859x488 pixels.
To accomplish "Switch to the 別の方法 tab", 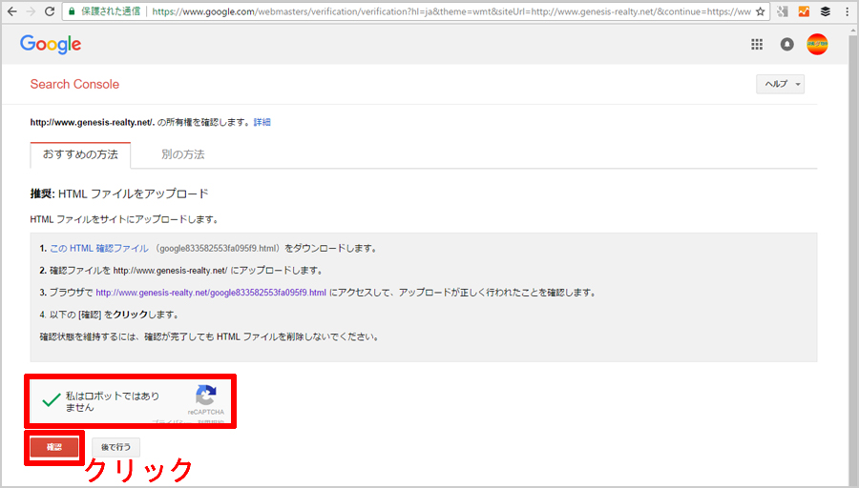I will [x=182, y=154].
